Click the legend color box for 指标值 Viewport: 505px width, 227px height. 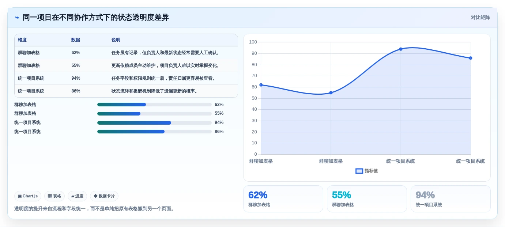[x=359, y=171]
